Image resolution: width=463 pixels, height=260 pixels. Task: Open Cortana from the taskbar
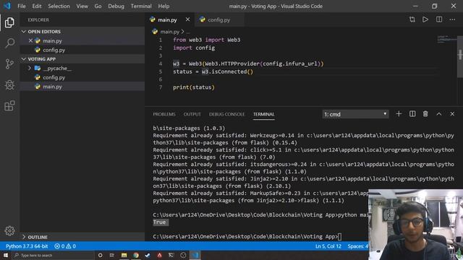coord(100,255)
